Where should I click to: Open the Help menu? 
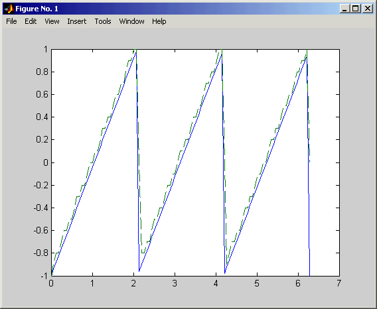(159, 21)
